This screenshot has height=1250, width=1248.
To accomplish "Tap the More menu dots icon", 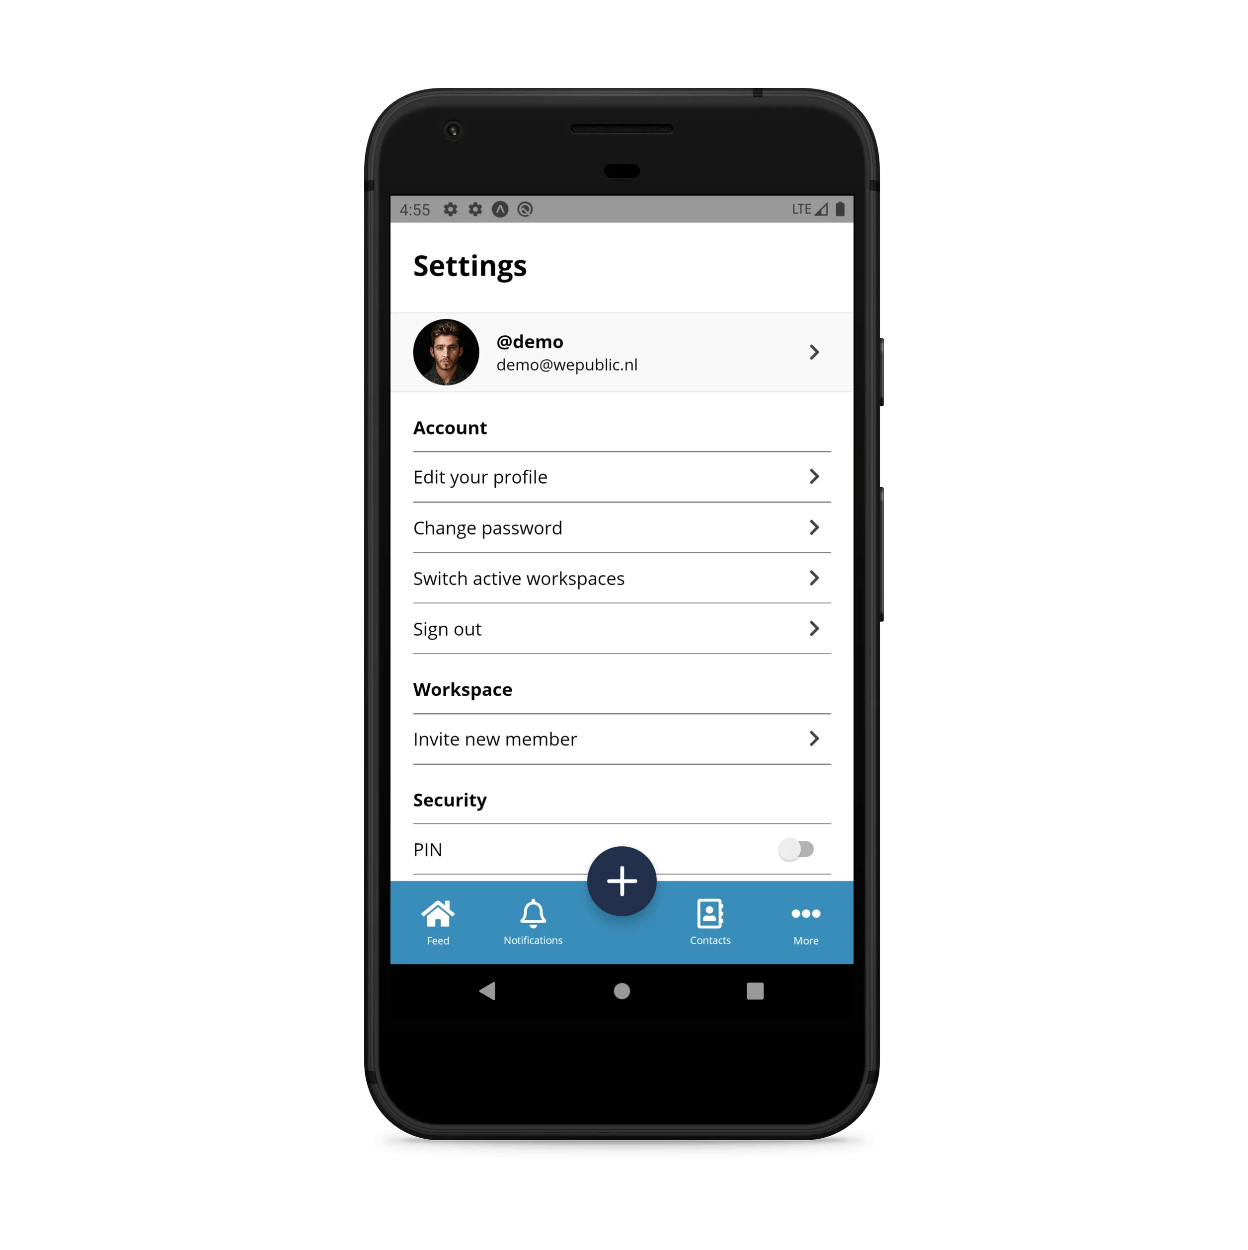I will 806,914.
